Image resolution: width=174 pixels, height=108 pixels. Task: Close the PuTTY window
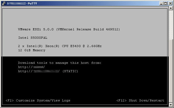[170, 3]
